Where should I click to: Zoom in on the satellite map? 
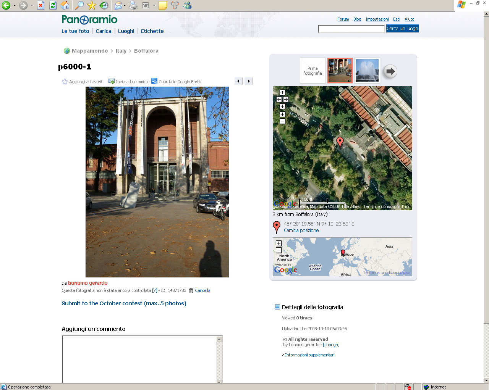(x=282, y=114)
